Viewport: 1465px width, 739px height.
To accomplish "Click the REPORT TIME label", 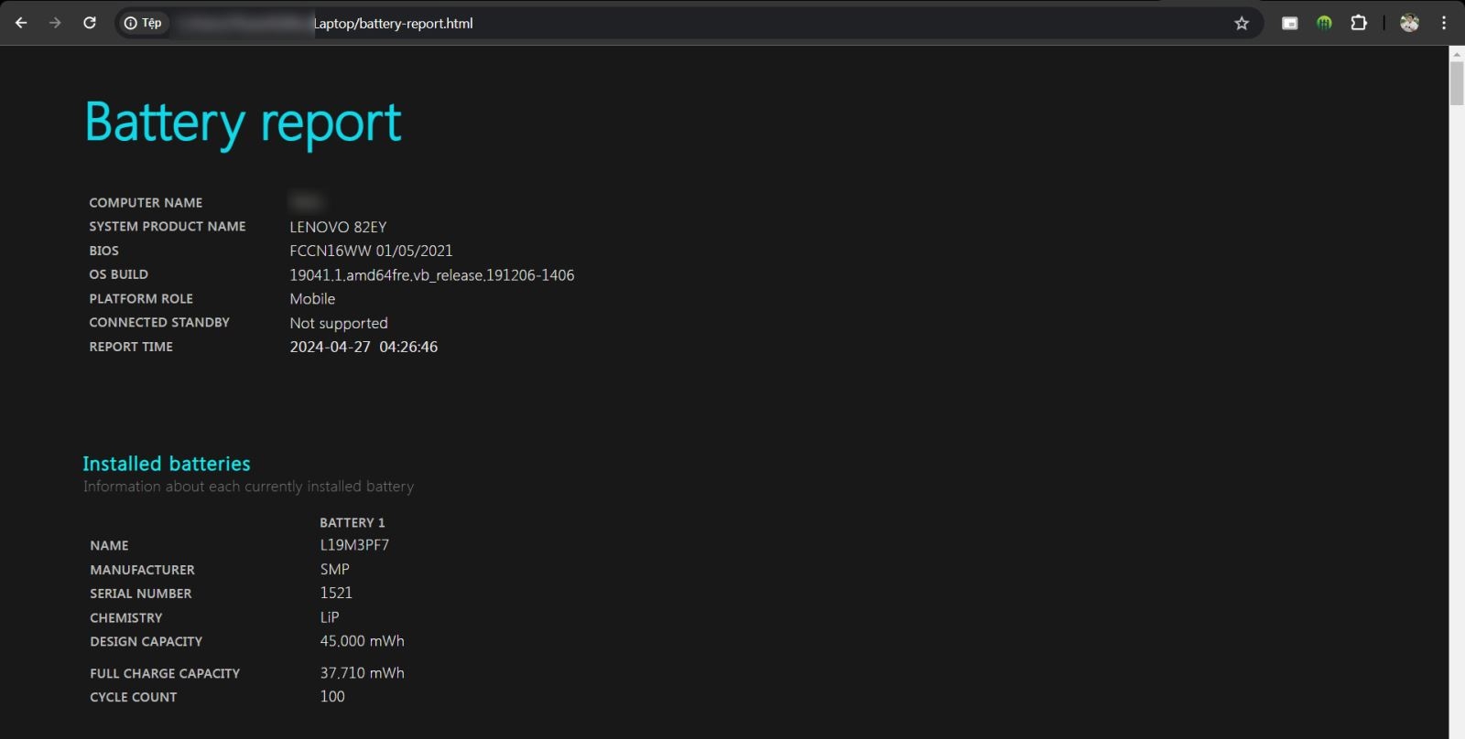I will point(131,347).
